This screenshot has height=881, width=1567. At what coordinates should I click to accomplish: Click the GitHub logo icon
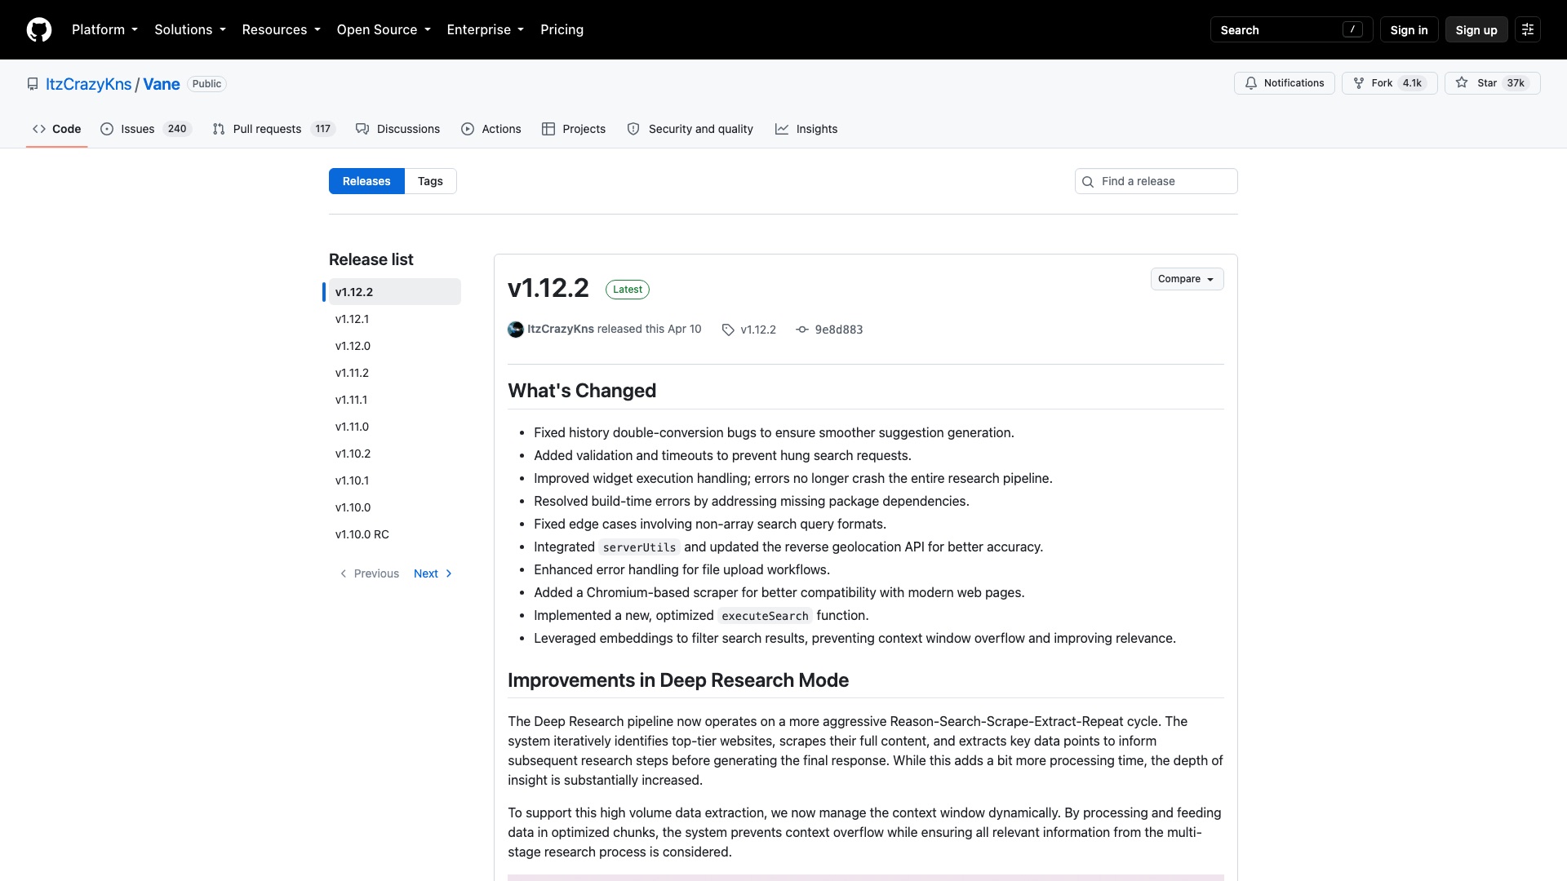39,29
